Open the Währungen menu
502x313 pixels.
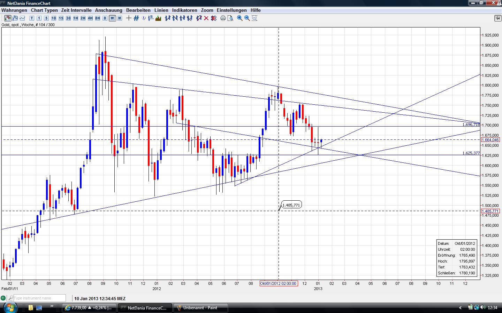pos(14,10)
